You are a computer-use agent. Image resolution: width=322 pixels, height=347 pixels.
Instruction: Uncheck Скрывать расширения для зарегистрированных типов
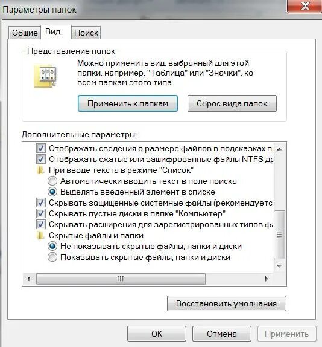pyautogui.click(x=41, y=224)
